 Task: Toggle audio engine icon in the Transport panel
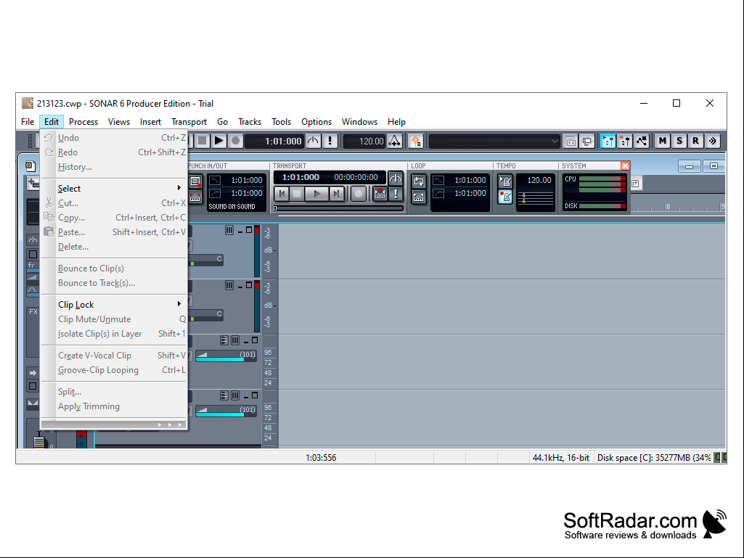coord(396,179)
